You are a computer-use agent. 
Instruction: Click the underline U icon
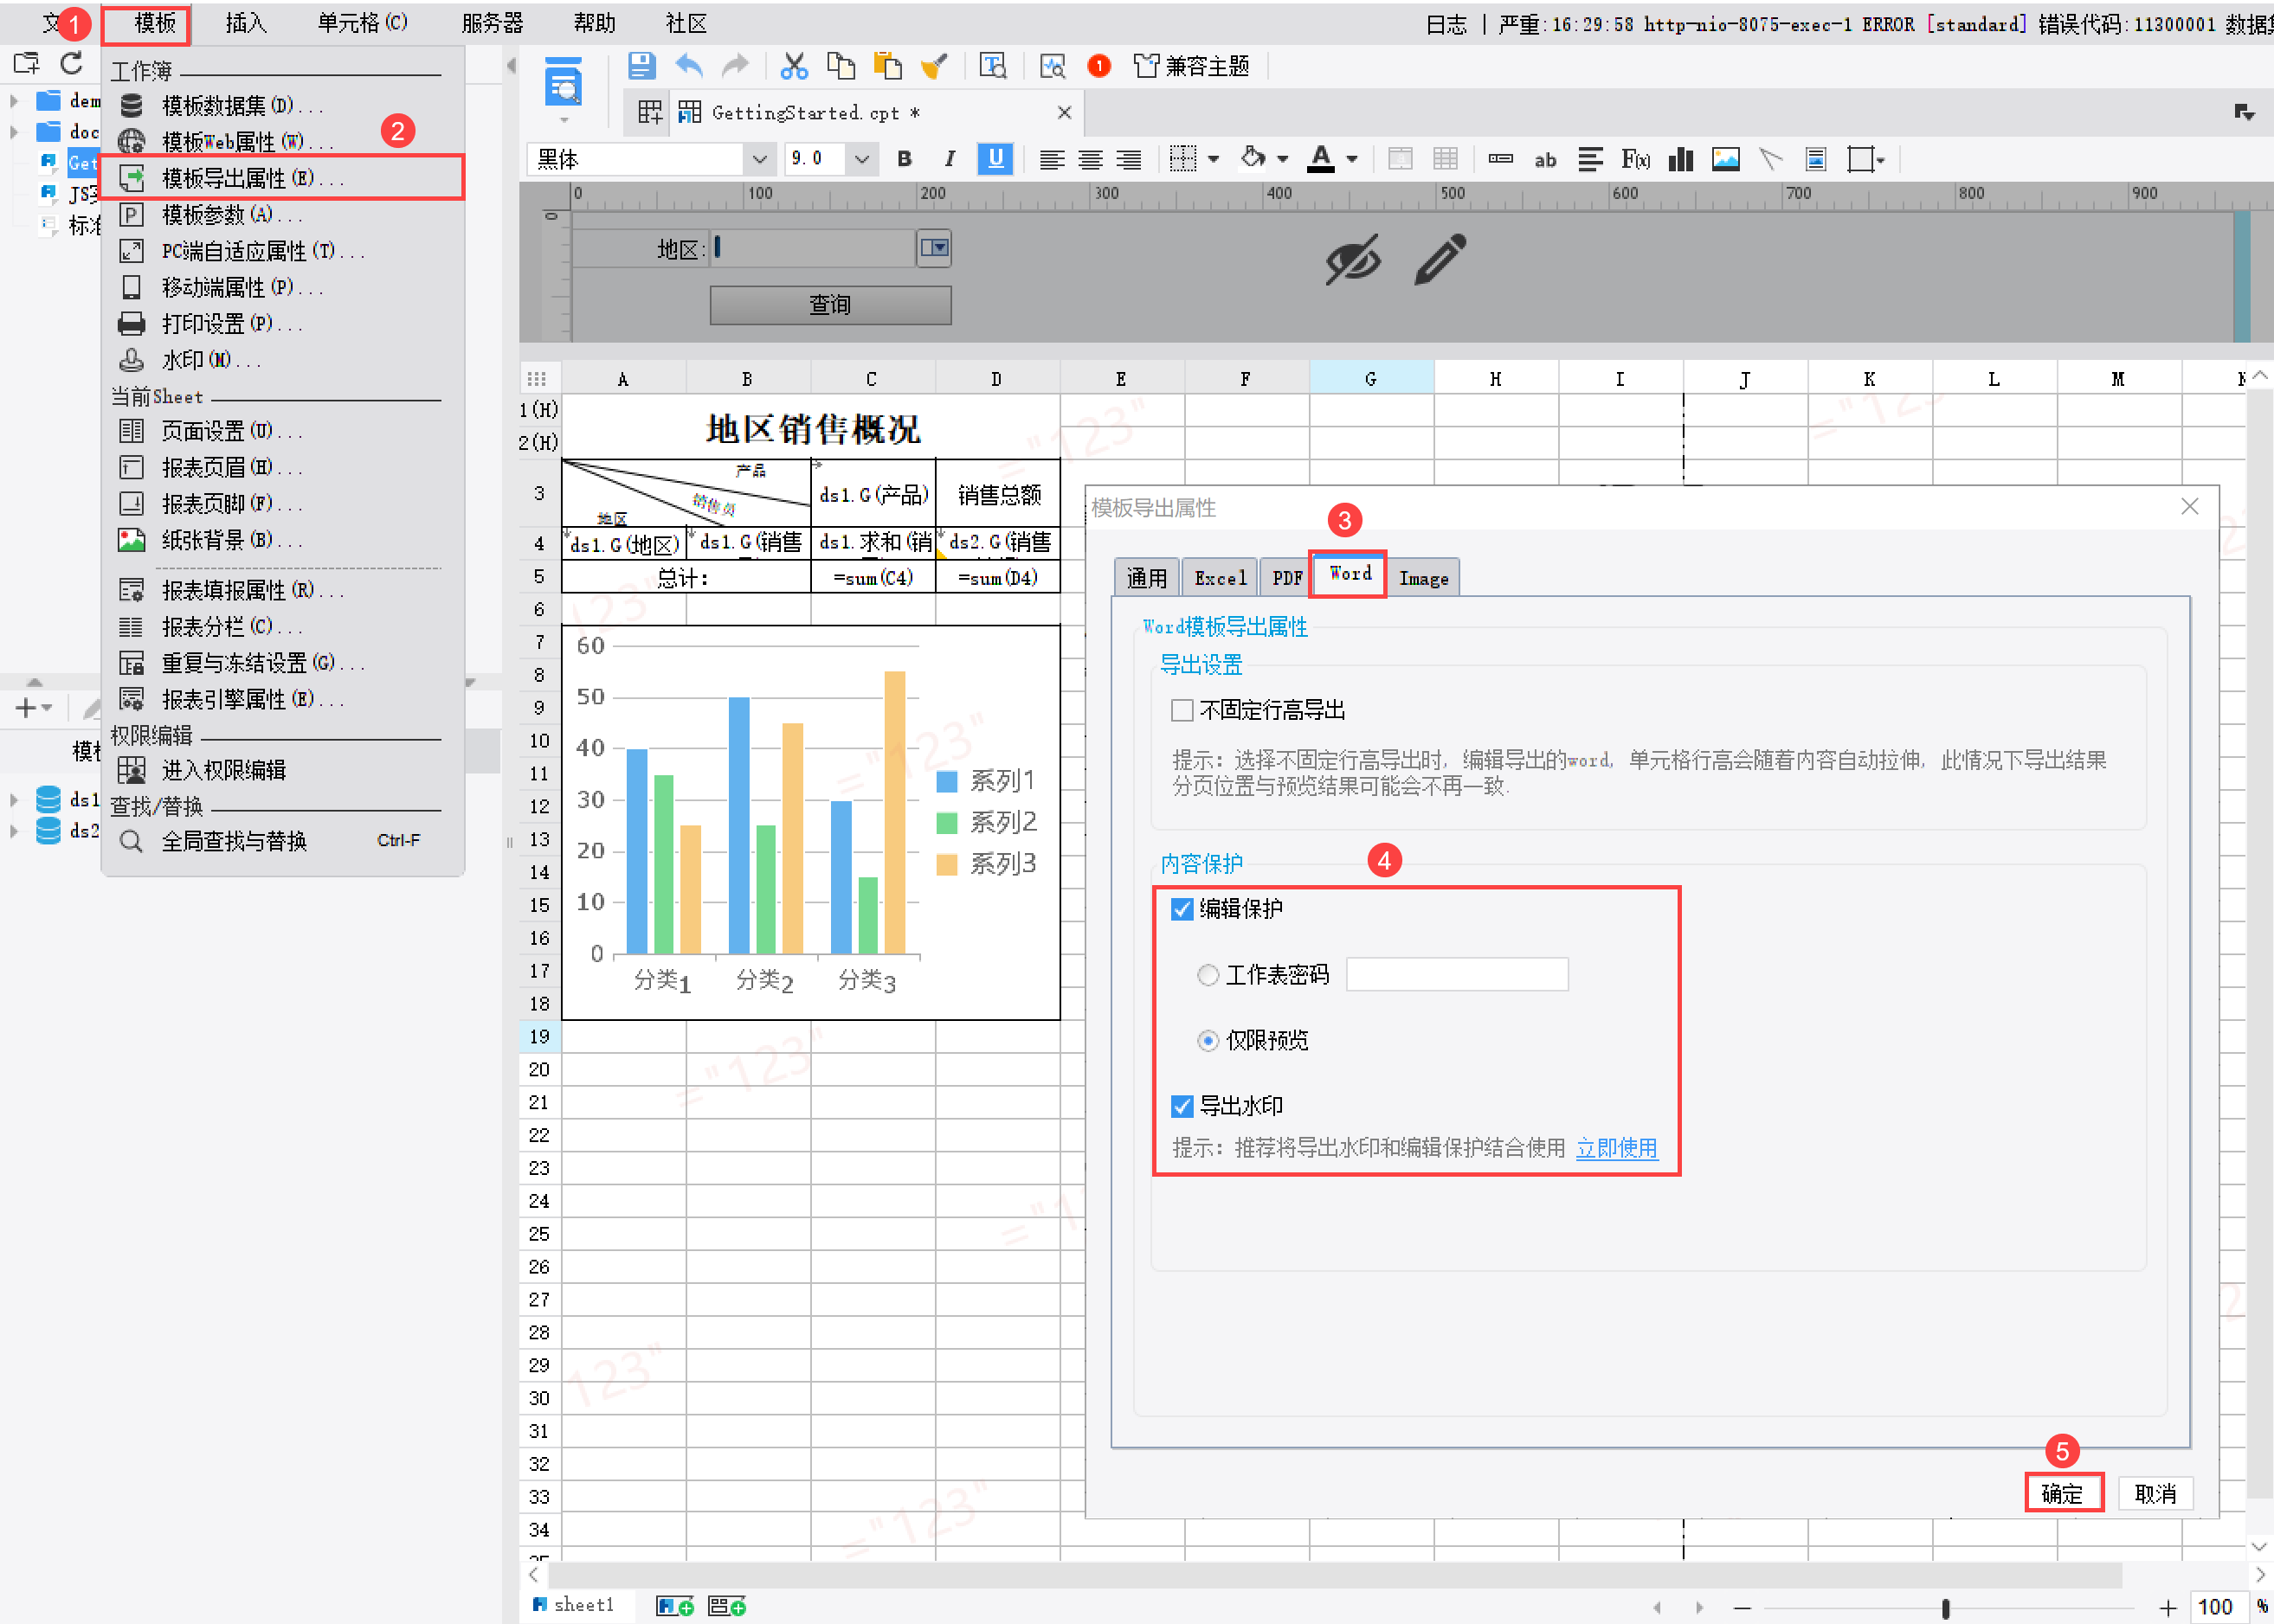[995, 159]
